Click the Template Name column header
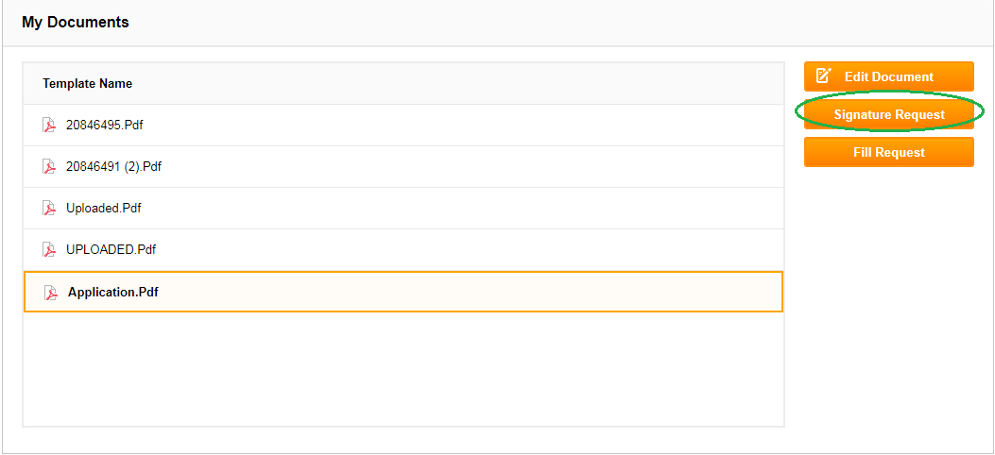The image size is (995, 455). [88, 84]
